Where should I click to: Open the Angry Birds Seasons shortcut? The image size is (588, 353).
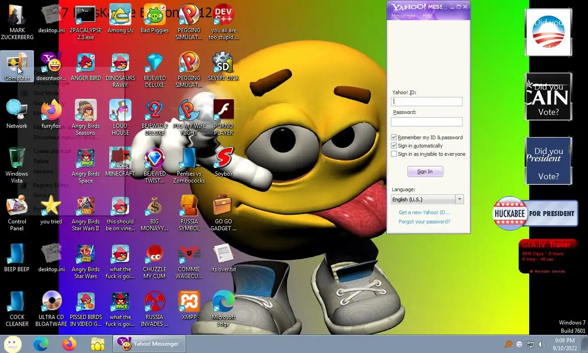pos(85,118)
